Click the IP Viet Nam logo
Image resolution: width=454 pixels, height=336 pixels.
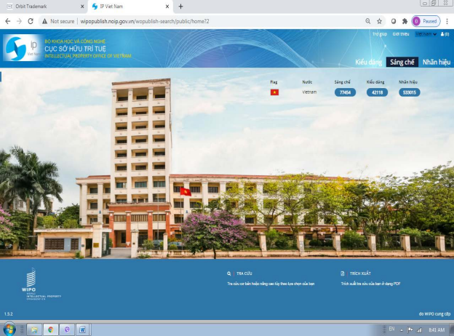coord(22,48)
